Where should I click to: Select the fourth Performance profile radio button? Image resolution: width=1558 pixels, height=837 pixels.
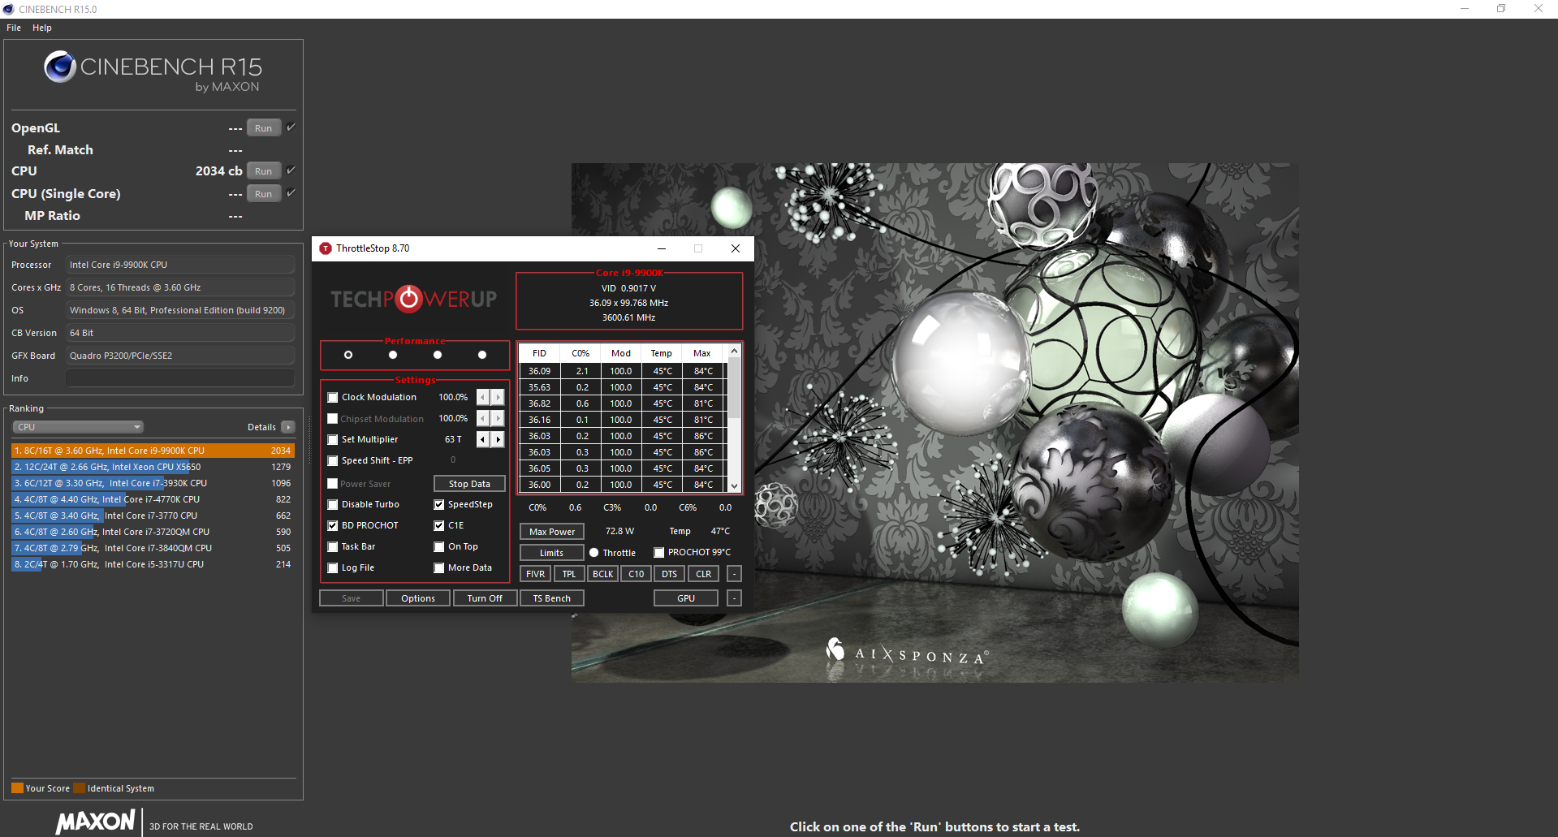tap(482, 355)
